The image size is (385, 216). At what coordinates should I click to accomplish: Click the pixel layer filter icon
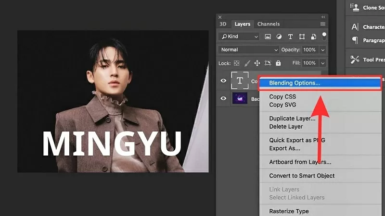[x=268, y=36]
